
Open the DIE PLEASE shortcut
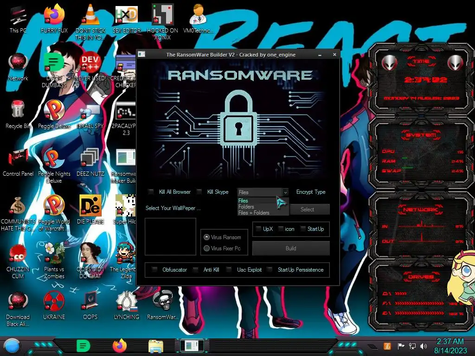[90, 210]
